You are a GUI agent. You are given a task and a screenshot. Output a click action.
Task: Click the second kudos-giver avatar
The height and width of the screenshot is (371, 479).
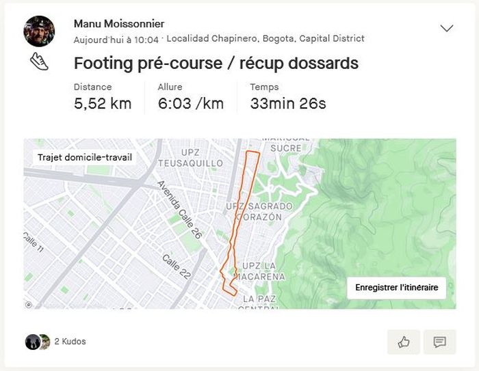pyautogui.click(x=44, y=342)
